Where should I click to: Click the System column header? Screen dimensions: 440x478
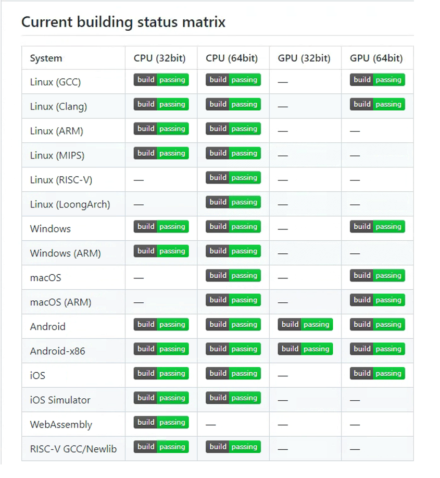pos(46,58)
